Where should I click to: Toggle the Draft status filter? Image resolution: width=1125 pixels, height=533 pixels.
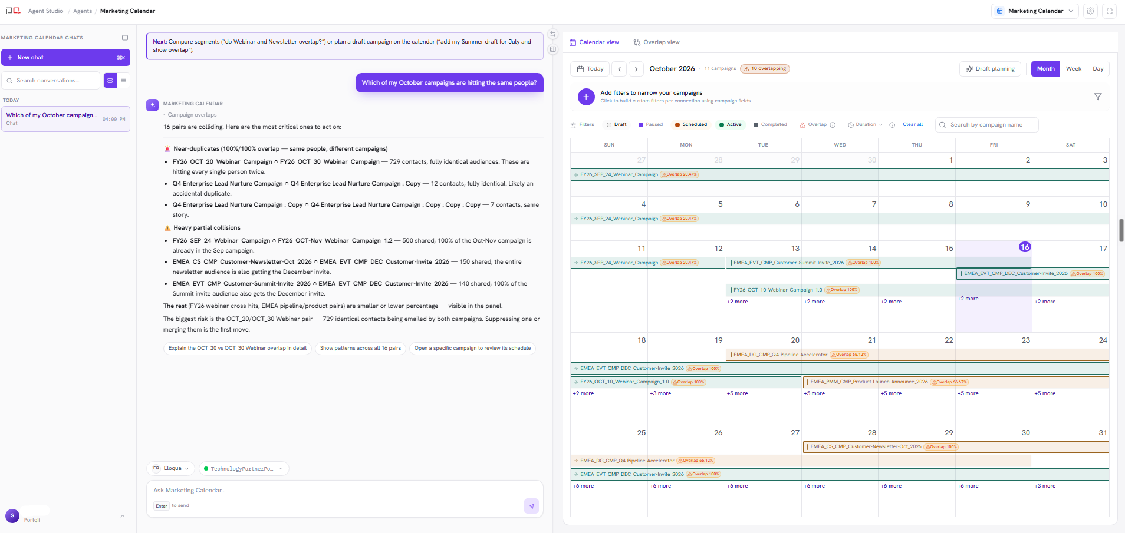[x=616, y=125]
